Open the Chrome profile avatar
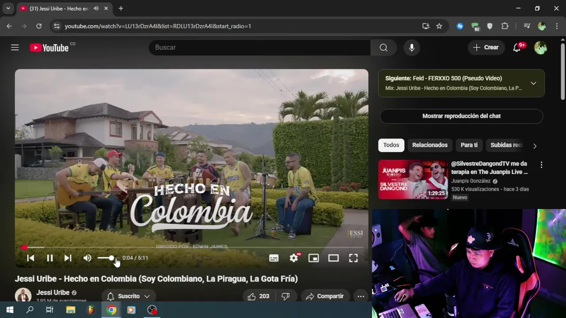The width and height of the screenshot is (566, 318). point(542,26)
